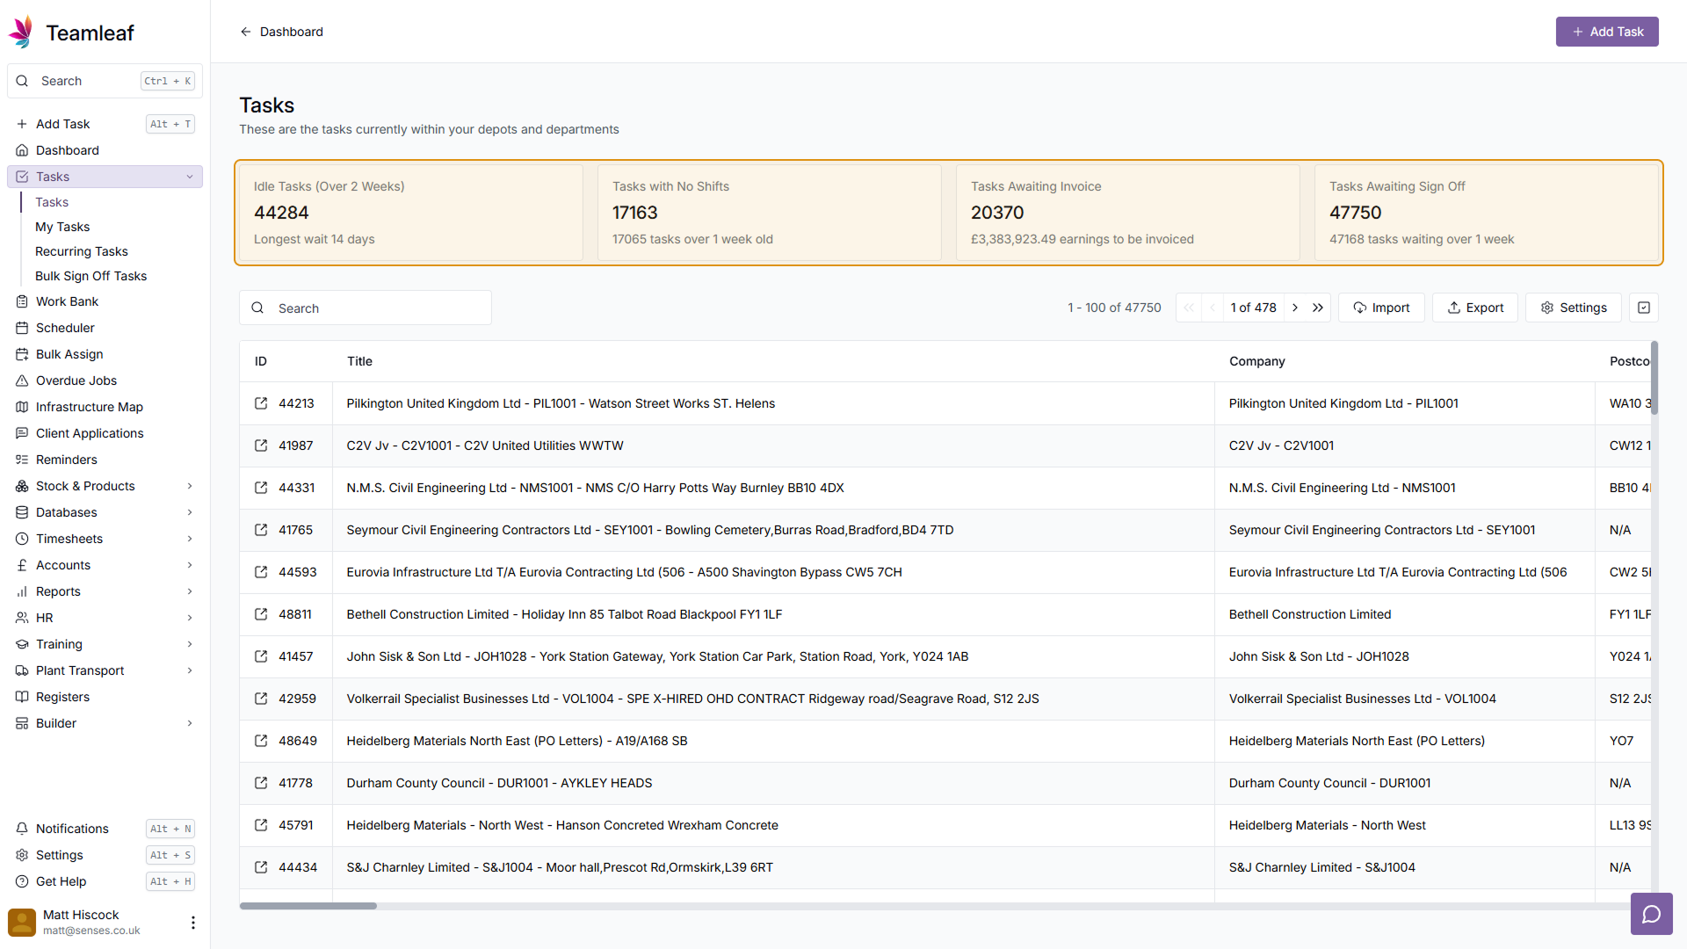Open Overdue Jobs page
The width and height of the screenshot is (1687, 949).
[105, 380]
